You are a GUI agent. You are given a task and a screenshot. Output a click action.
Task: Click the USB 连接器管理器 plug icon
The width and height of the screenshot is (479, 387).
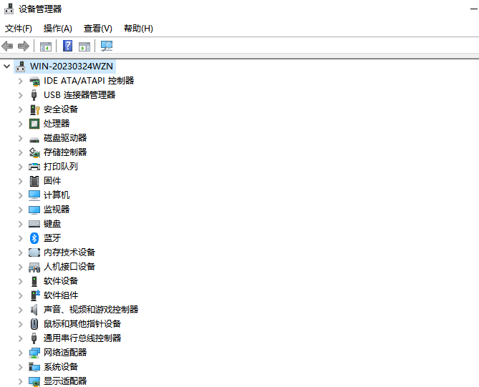34,95
